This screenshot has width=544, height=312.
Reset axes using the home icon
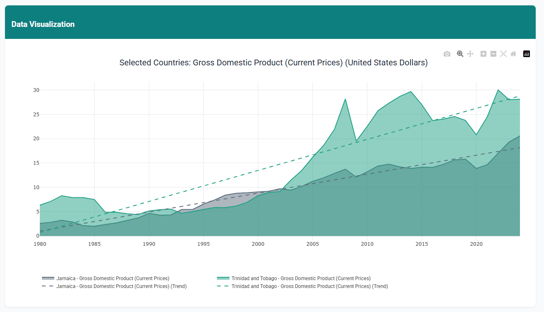pyautogui.click(x=513, y=54)
